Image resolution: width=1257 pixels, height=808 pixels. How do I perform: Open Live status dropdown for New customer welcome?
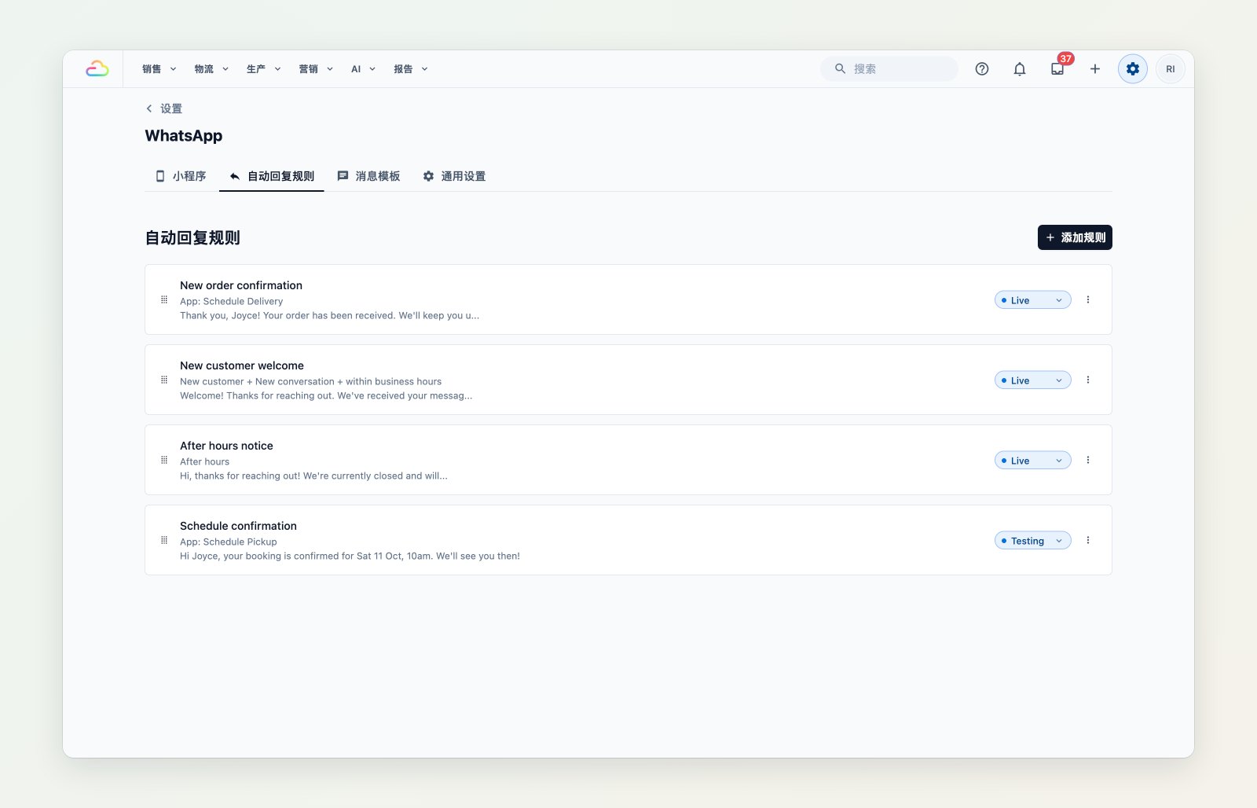(1033, 380)
